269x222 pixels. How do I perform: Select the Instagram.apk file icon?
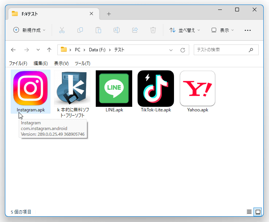30,88
